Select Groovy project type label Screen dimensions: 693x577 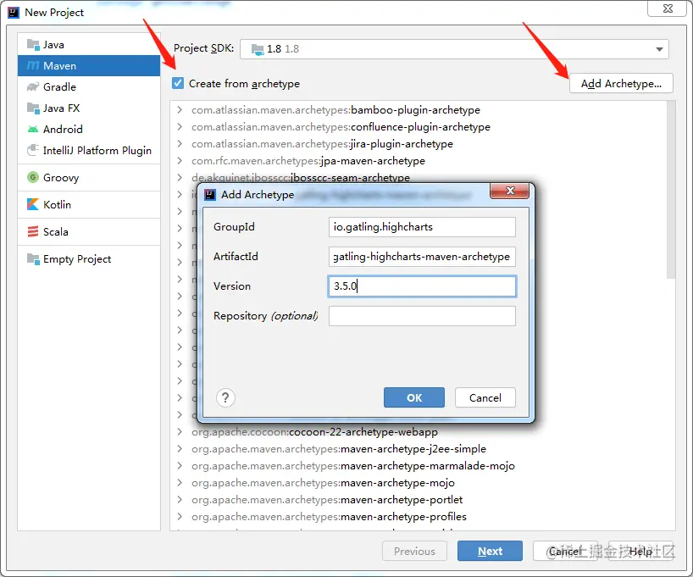[61, 177]
